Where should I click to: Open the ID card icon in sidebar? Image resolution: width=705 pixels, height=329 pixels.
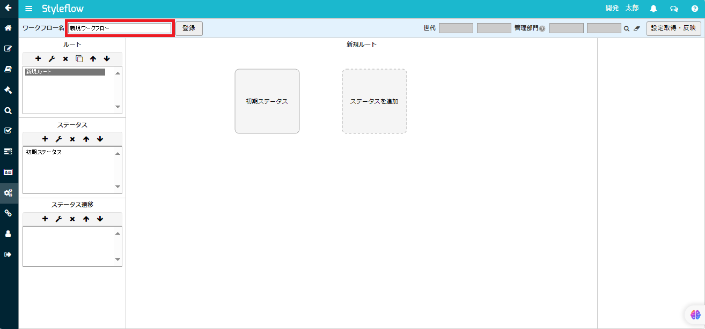point(8,172)
